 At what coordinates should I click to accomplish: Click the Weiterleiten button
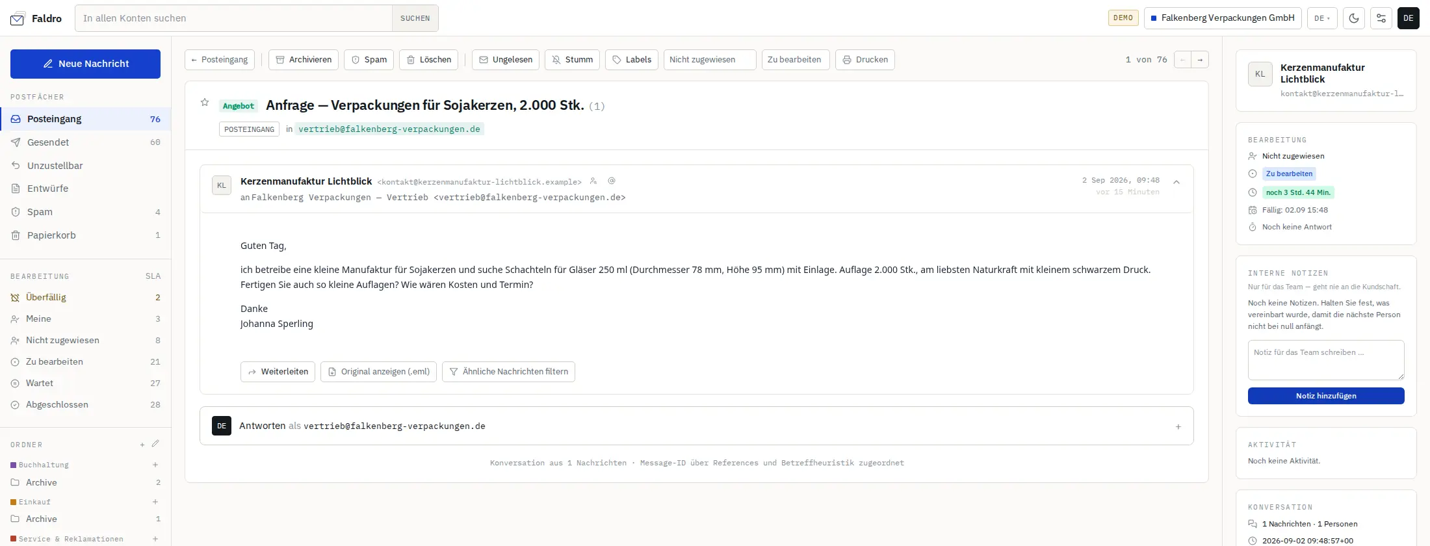tap(278, 372)
